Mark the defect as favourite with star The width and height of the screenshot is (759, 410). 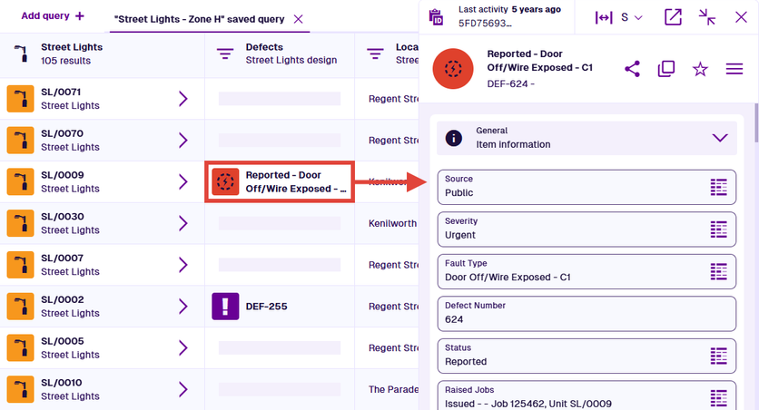pos(700,69)
